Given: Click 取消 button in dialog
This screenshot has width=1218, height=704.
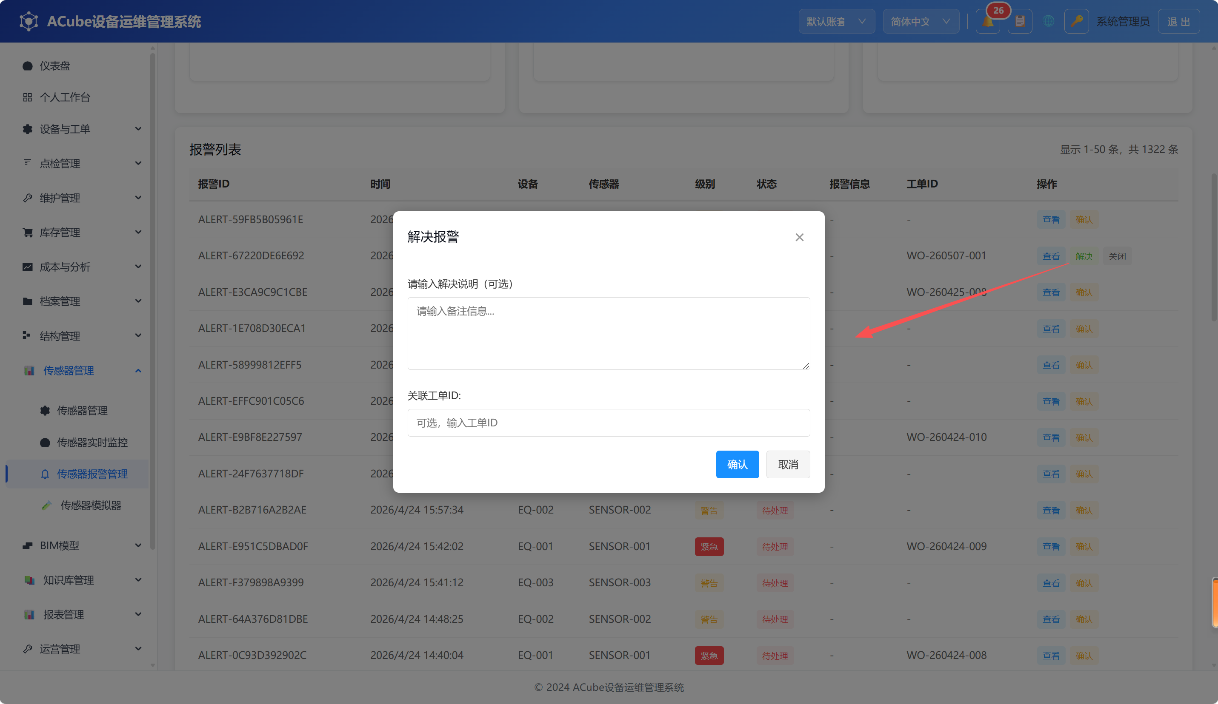Looking at the screenshot, I should pyautogui.click(x=788, y=465).
